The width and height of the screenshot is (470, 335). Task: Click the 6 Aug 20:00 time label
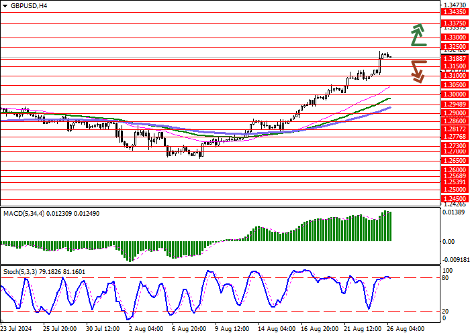pos(189,329)
